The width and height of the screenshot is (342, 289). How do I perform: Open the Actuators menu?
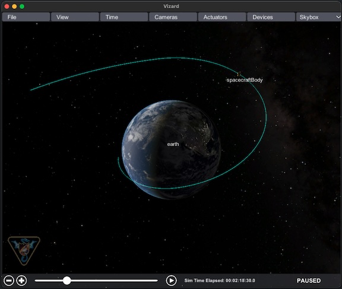[x=222, y=17]
